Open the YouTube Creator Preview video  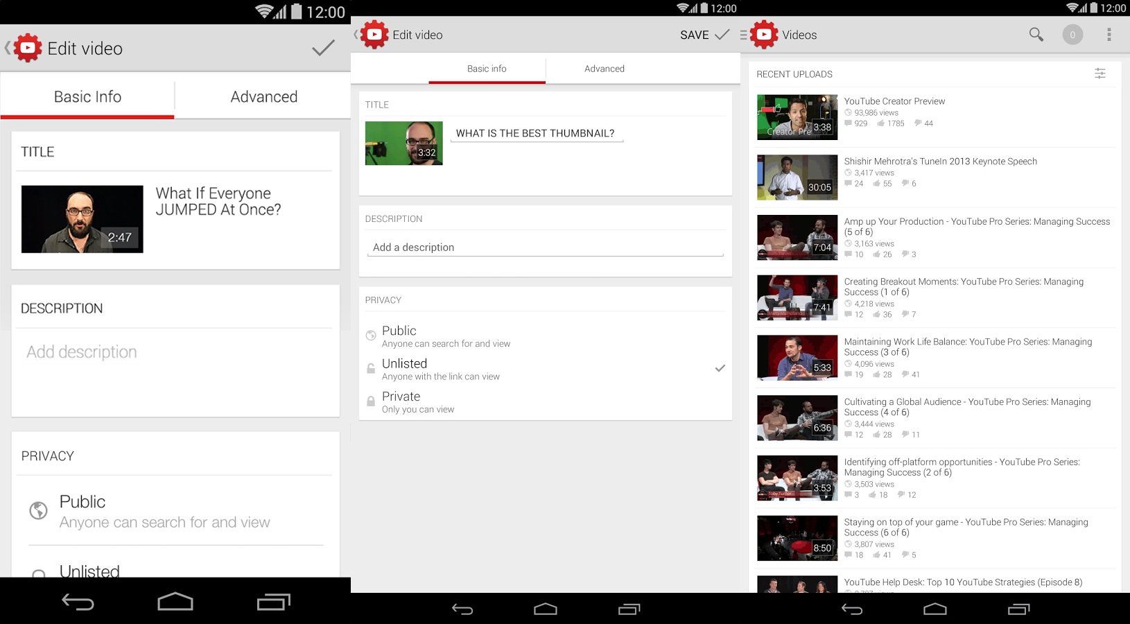[894, 101]
